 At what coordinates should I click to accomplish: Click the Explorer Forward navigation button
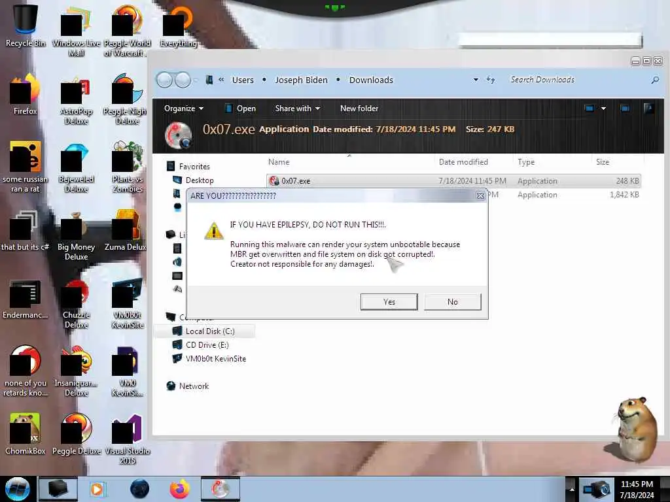click(183, 80)
